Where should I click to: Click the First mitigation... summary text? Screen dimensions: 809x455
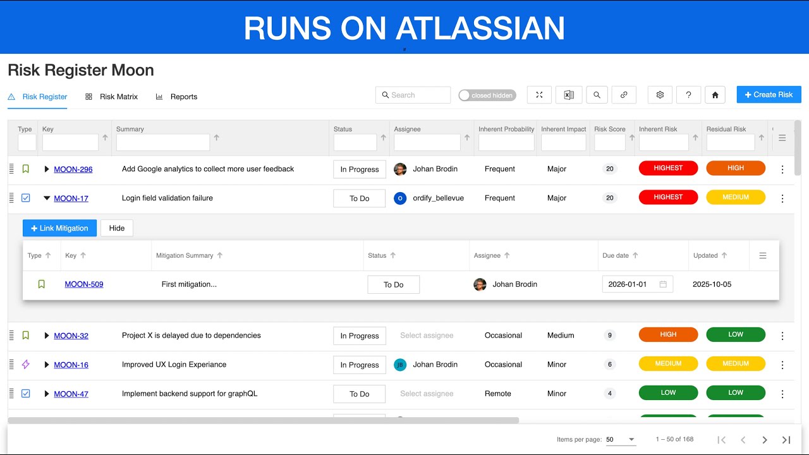[189, 284]
